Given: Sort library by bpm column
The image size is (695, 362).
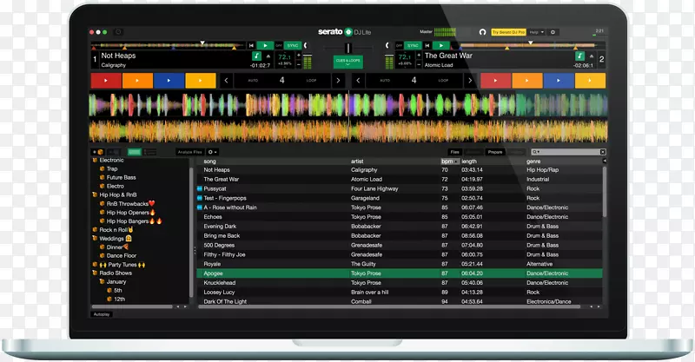Looking at the screenshot, I should (x=449, y=161).
